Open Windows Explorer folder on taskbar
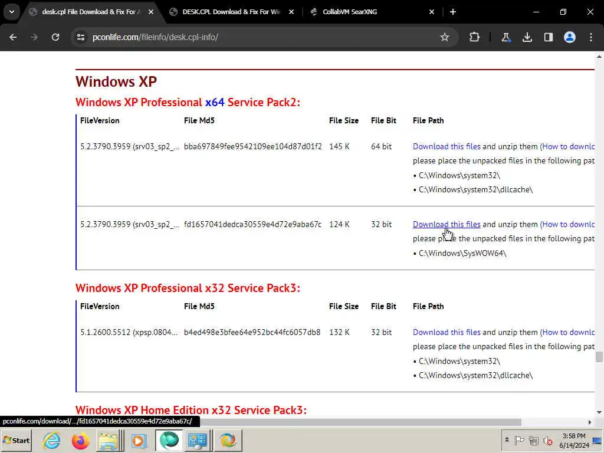Image resolution: width=604 pixels, height=453 pixels. [109, 440]
